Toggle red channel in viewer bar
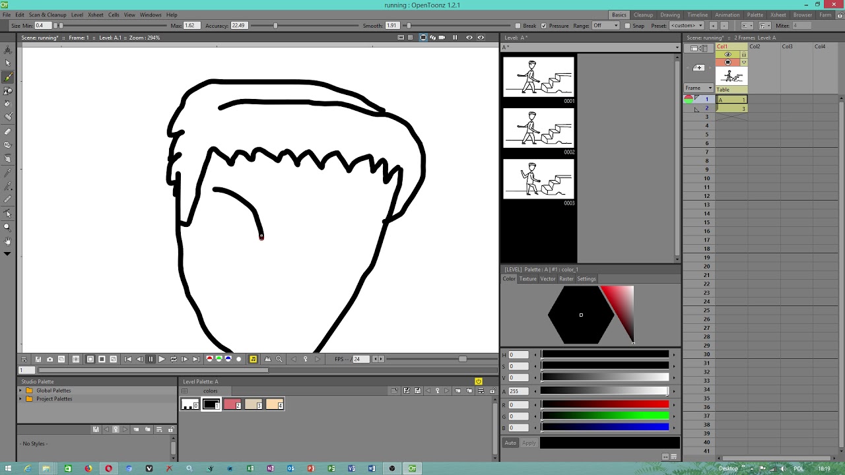The width and height of the screenshot is (845, 475). (x=209, y=359)
